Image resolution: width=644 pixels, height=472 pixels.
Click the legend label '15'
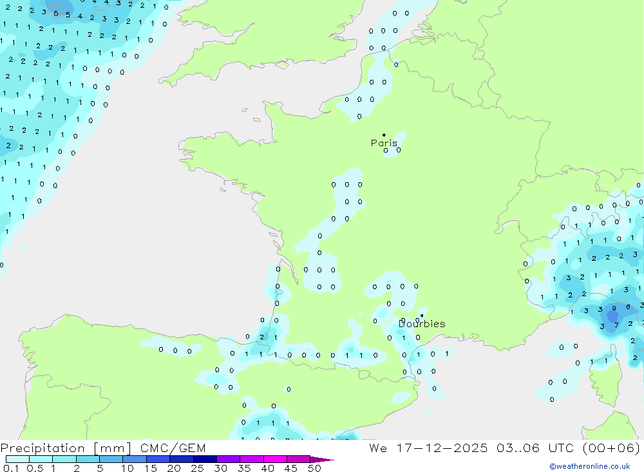[151, 468]
